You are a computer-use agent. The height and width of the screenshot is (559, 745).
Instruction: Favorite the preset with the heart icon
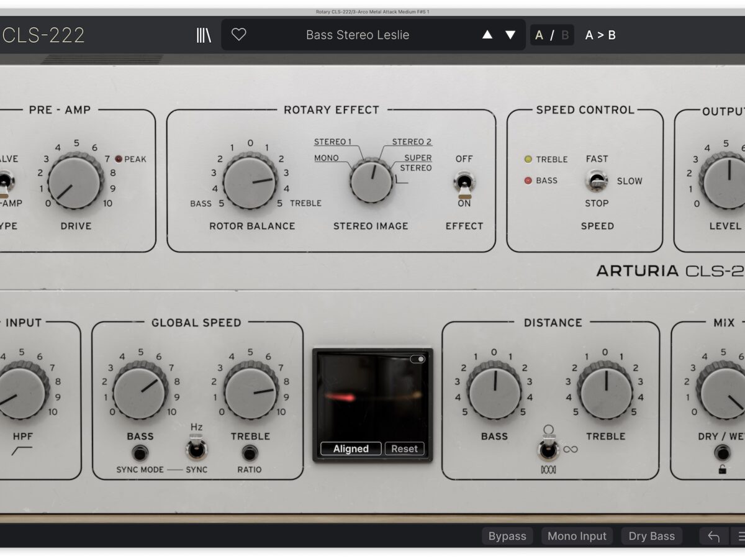point(239,35)
